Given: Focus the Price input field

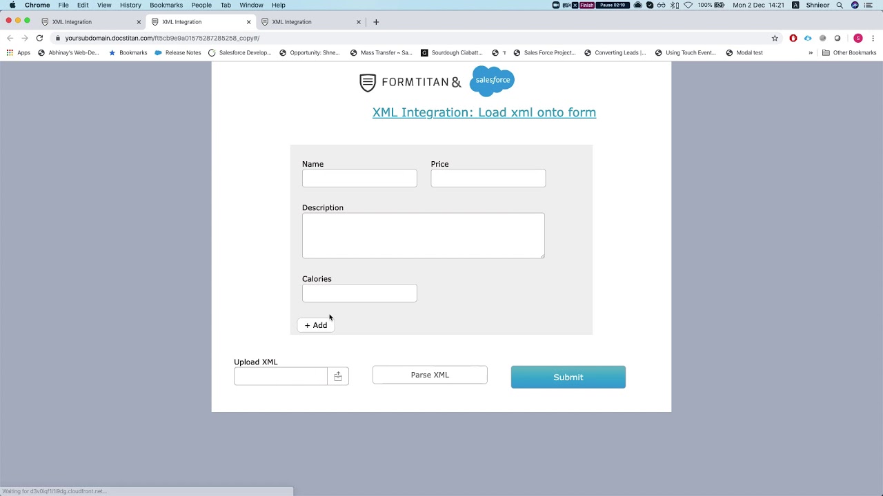Looking at the screenshot, I should (488, 178).
